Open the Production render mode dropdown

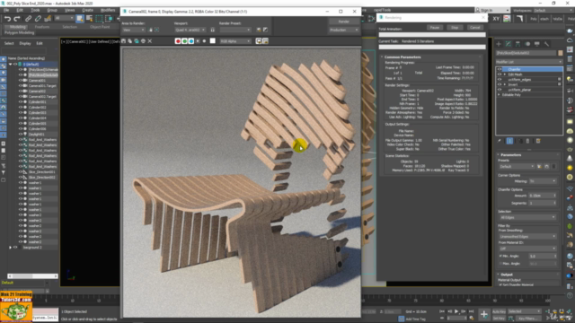(x=343, y=30)
